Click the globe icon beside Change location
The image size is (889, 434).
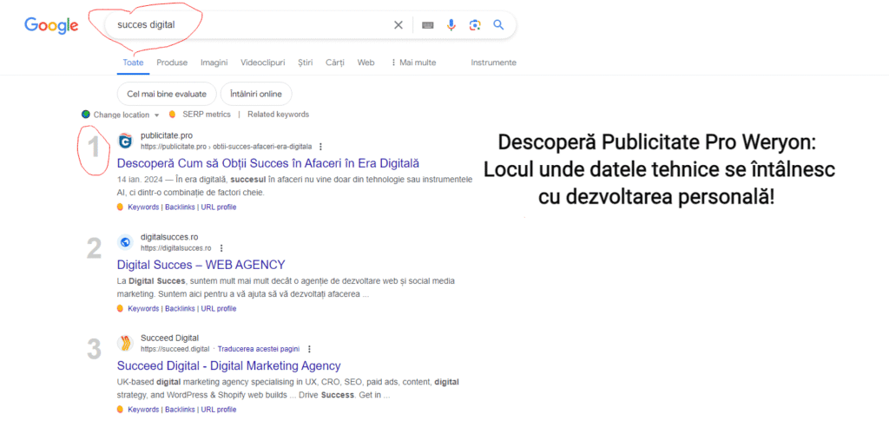tap(86, 115)
